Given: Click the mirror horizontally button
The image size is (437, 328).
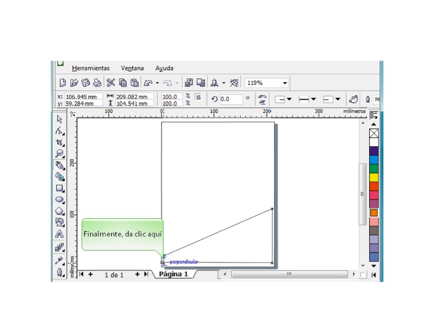Looking at the screenshot, I should click(262, 97).
